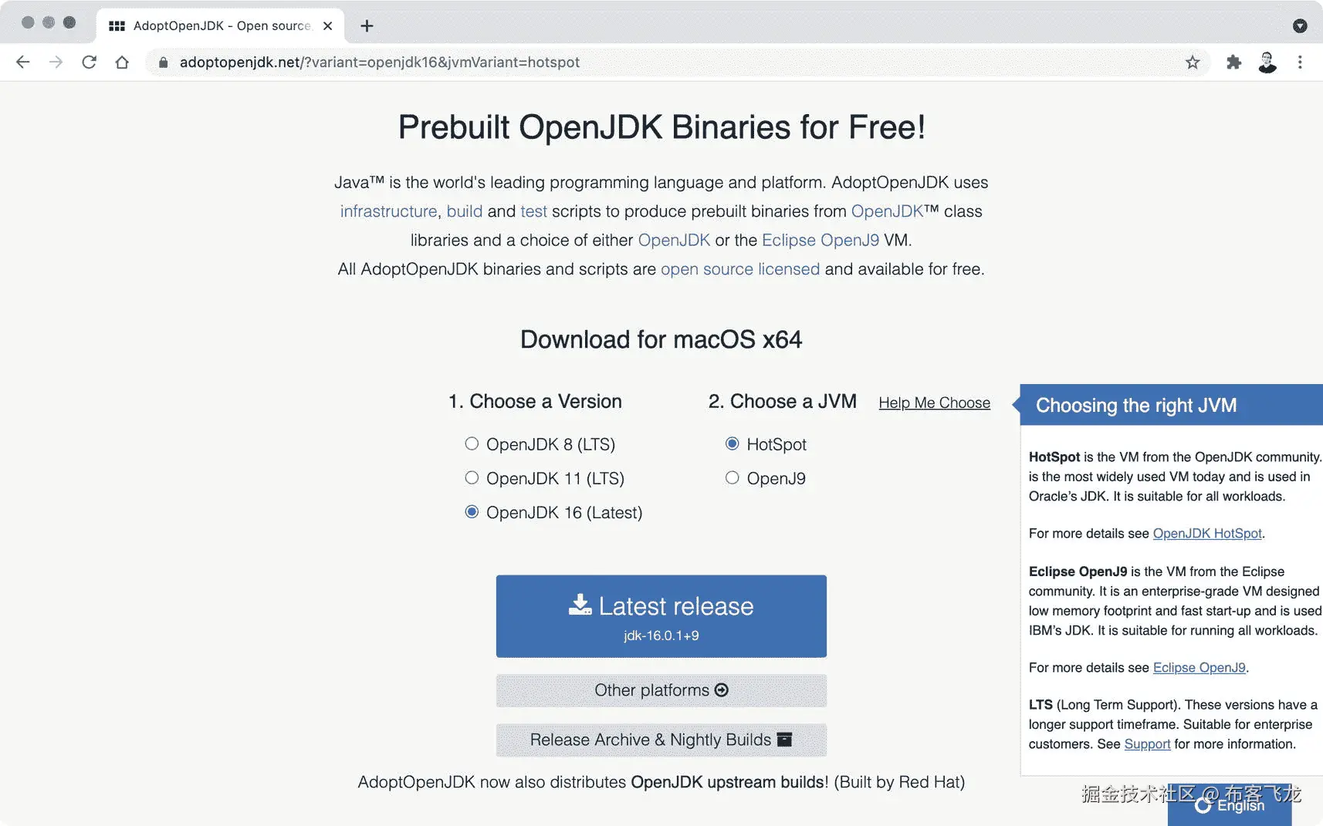Click the Help Me Choose link
This screenshot has width=1323, height=826.
pyautogui.click(x=934, y=403)
